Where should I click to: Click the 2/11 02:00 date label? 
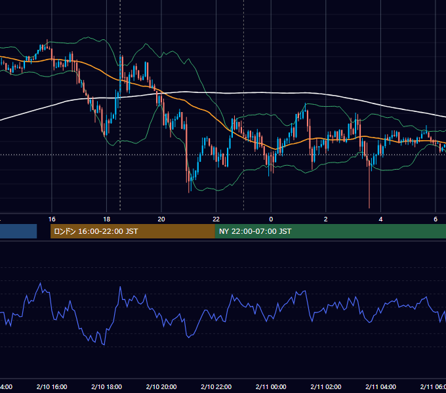[x=326, y=386]
